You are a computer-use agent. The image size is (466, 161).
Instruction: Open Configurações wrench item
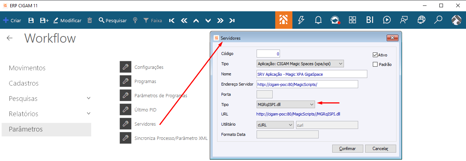142,67
